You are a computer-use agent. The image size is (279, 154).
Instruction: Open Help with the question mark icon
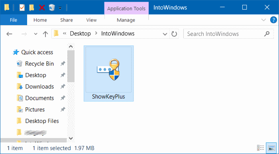tap(273, 20)
